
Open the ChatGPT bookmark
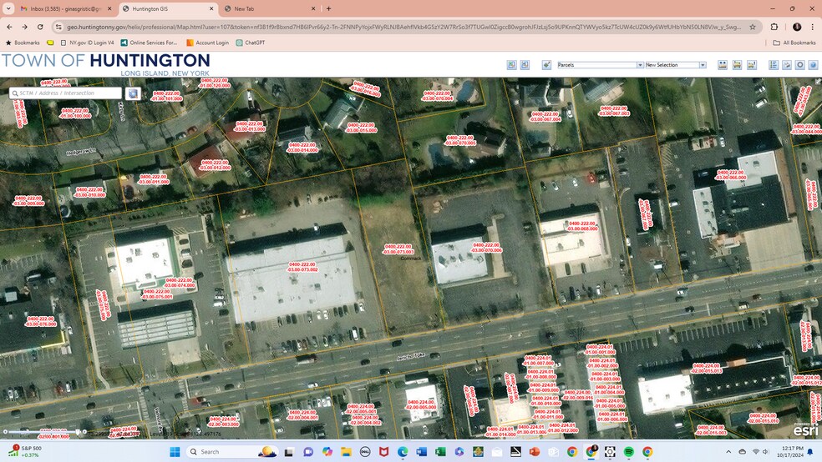point(251,43)
